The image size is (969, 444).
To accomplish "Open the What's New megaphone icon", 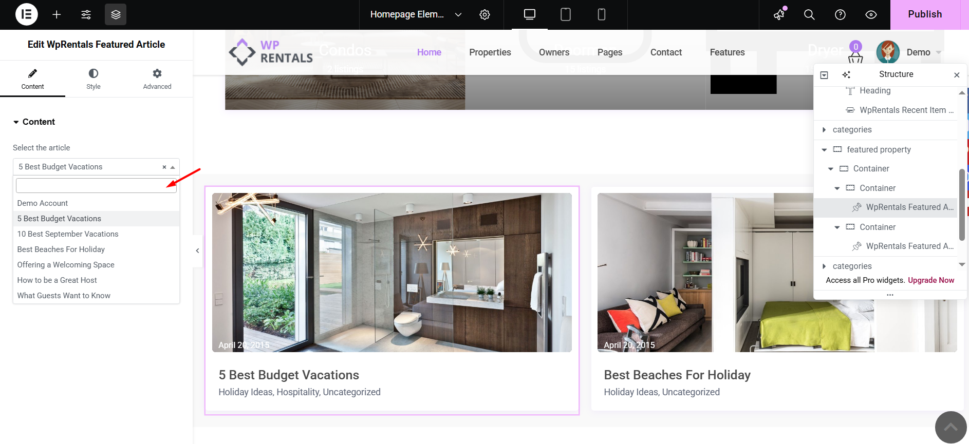I will pyautogui.click(x=779, y=14).
